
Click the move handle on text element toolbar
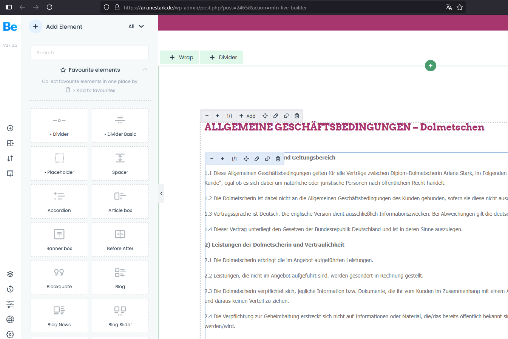click(246, 159)
